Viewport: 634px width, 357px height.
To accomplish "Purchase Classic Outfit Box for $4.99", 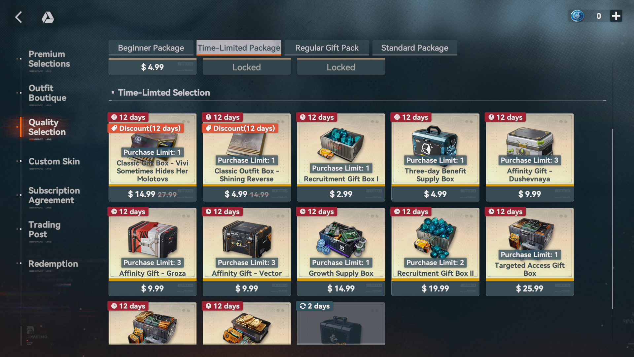I will click(x=247, y=194).
